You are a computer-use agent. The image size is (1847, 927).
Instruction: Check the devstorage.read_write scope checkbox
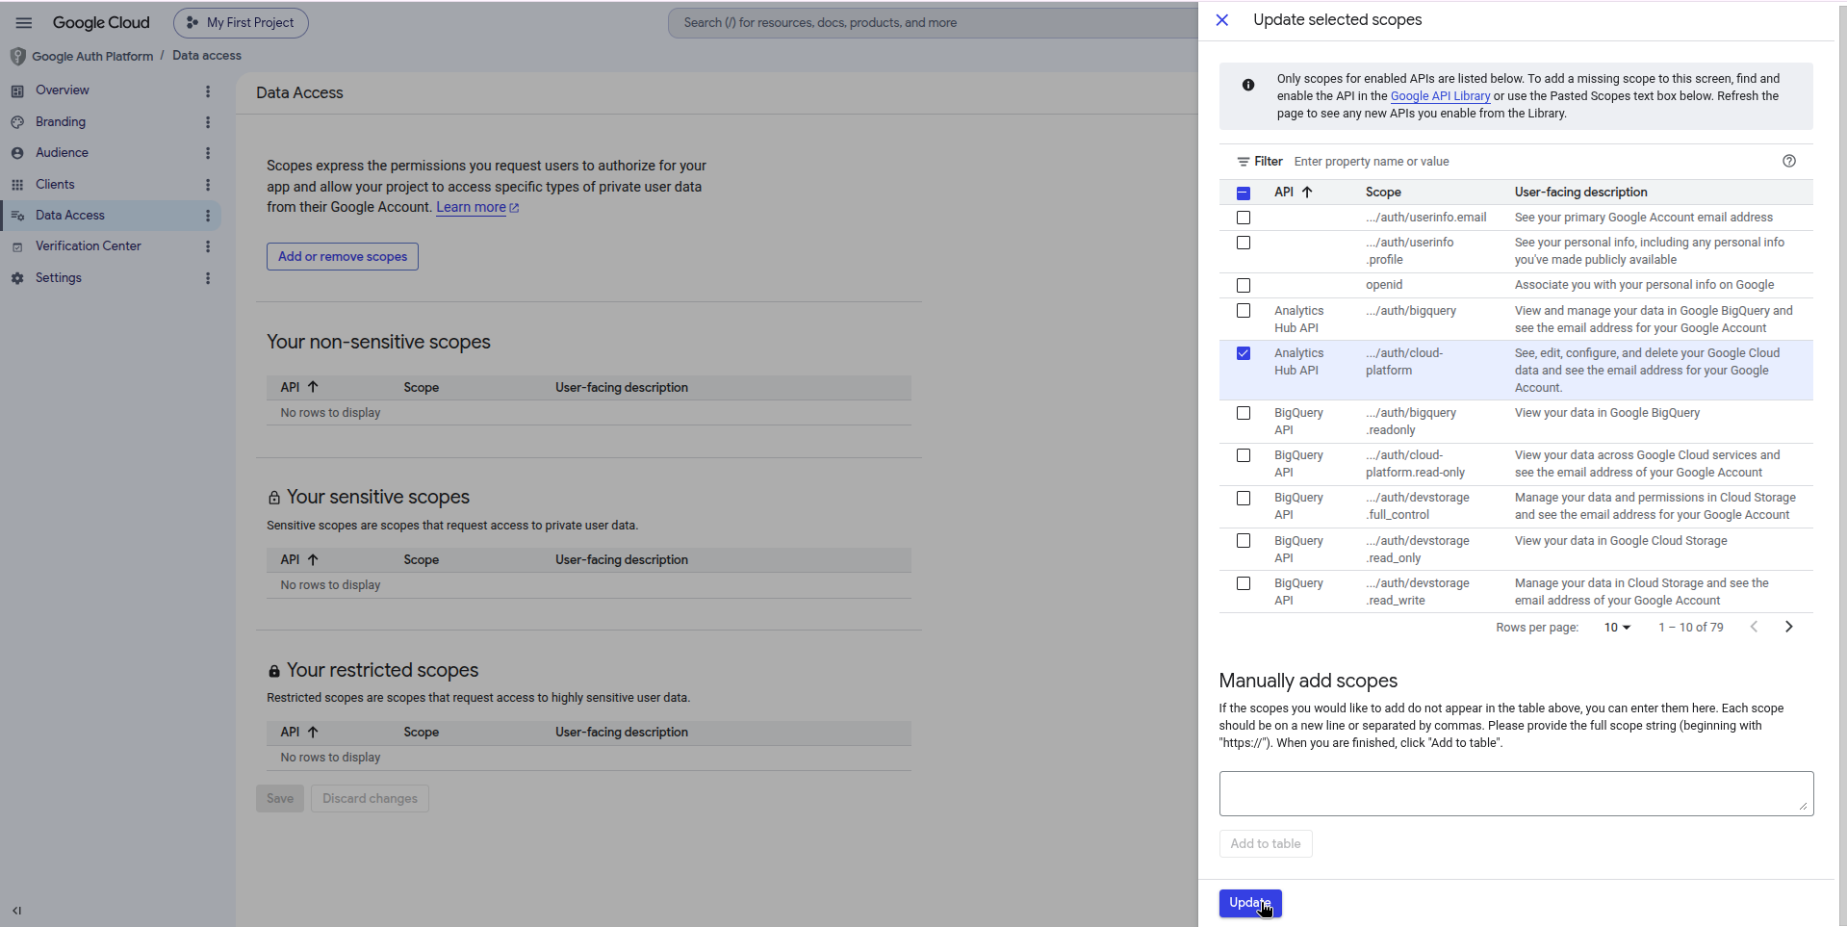(1244, 583)
